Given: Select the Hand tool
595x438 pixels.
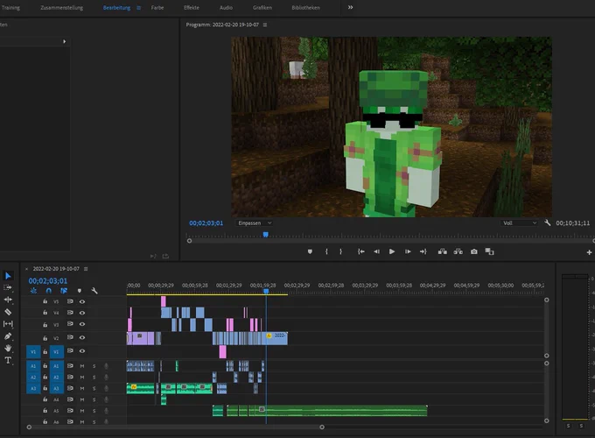Looking at the screenshot, I should (8, 349).
